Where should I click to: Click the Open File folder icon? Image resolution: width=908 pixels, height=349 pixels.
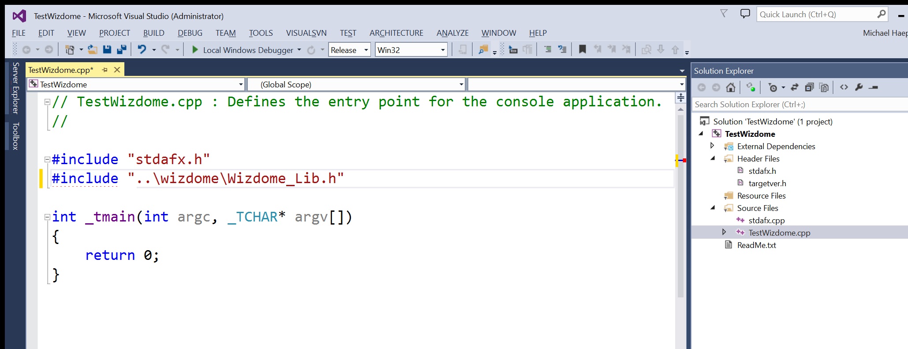(92, 50)
